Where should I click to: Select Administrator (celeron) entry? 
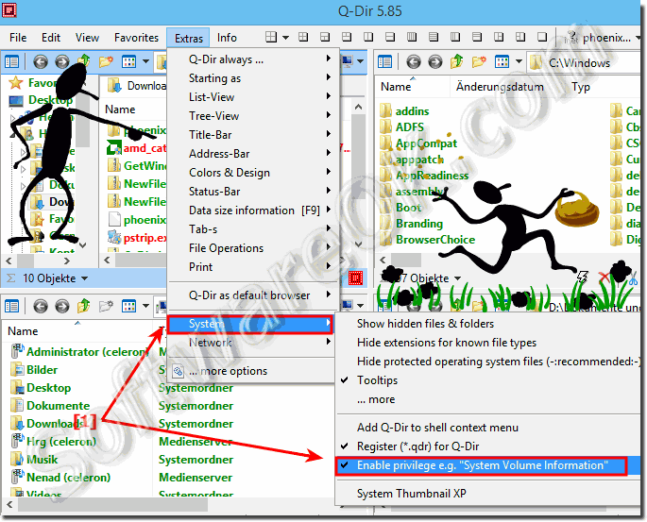click(80, 352)
